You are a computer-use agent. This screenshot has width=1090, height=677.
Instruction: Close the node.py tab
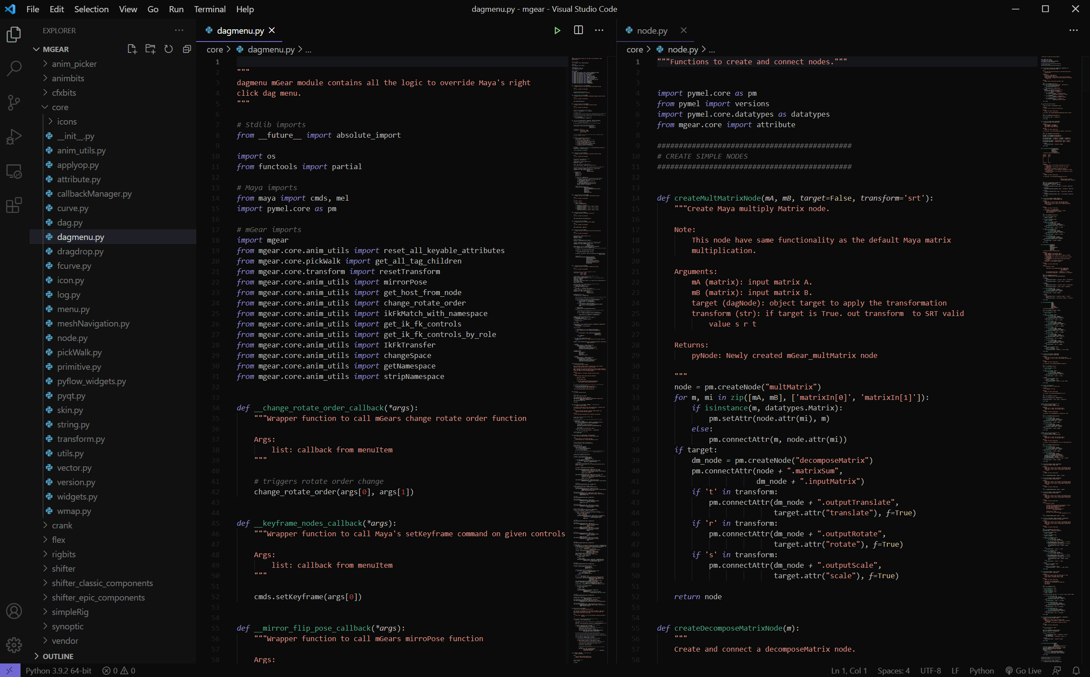[x=683, y=31]
